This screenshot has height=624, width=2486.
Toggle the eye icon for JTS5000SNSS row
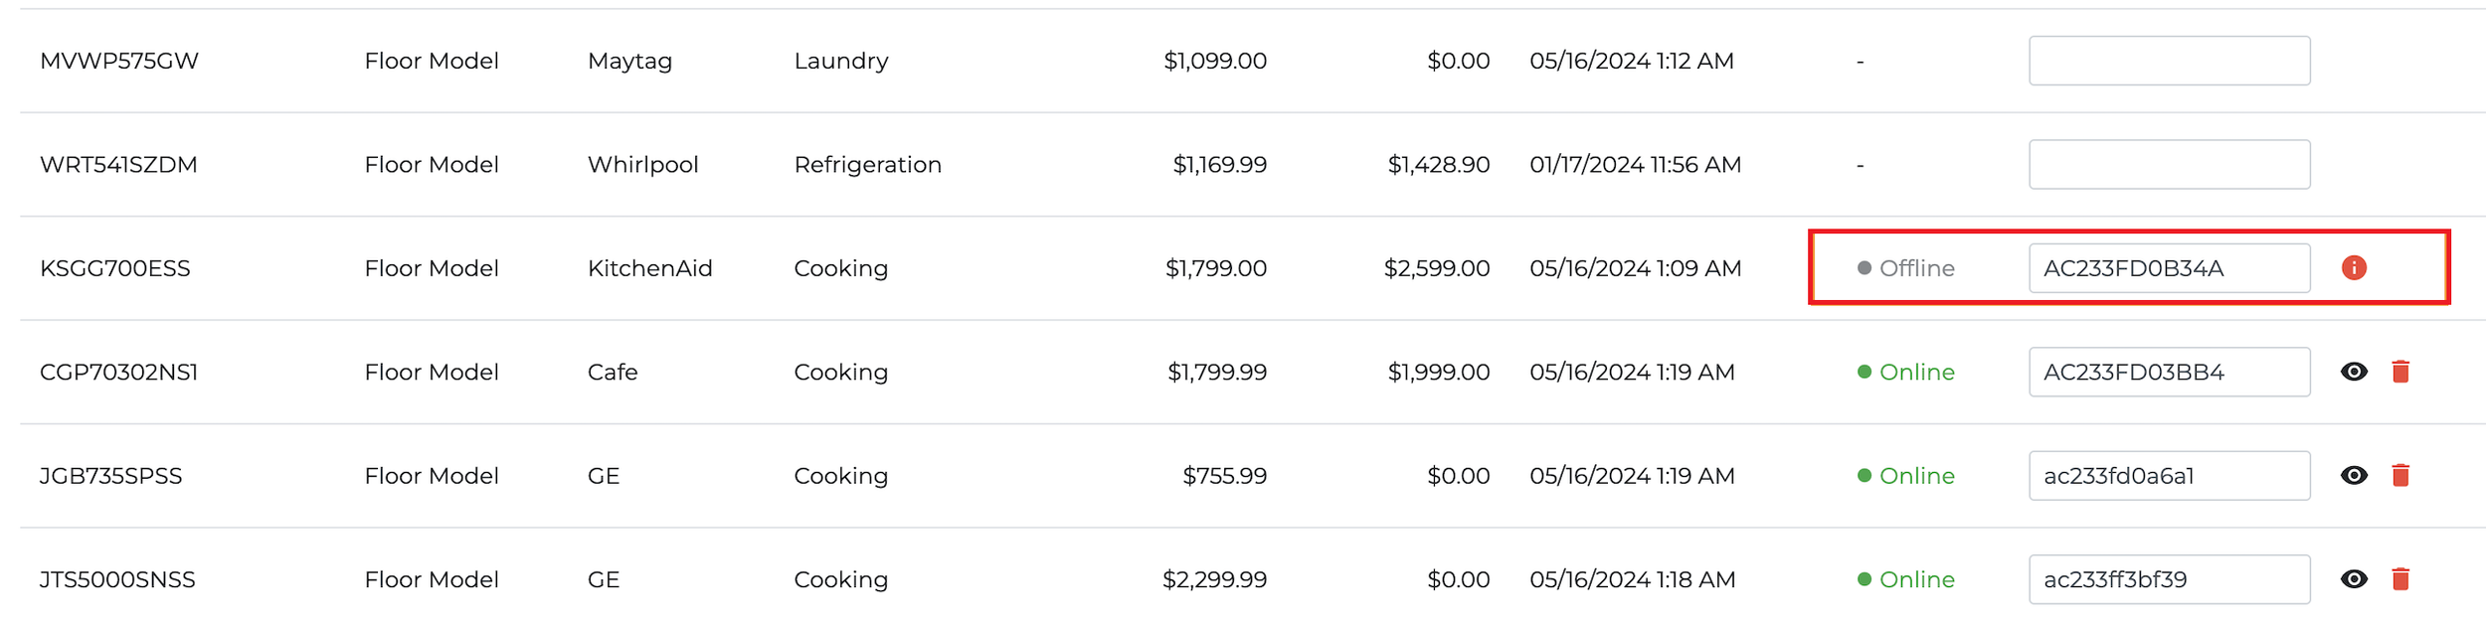(2354, 579)
